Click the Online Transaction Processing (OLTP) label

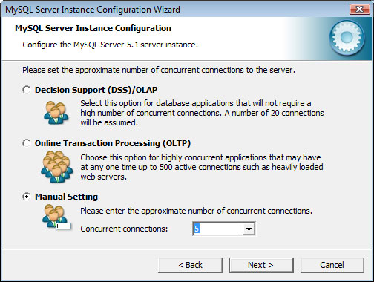tap(113, 143)
